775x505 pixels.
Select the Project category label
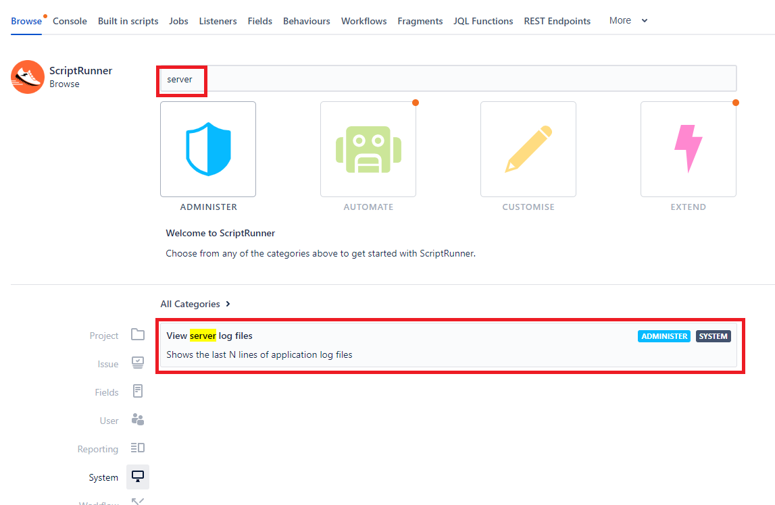point(104,336)
